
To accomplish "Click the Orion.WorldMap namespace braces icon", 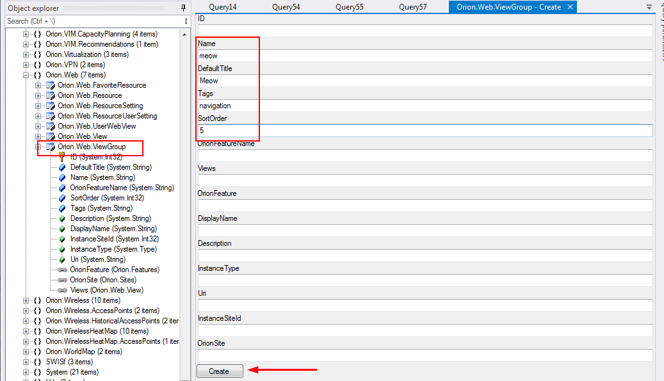I will coord(37,352).
